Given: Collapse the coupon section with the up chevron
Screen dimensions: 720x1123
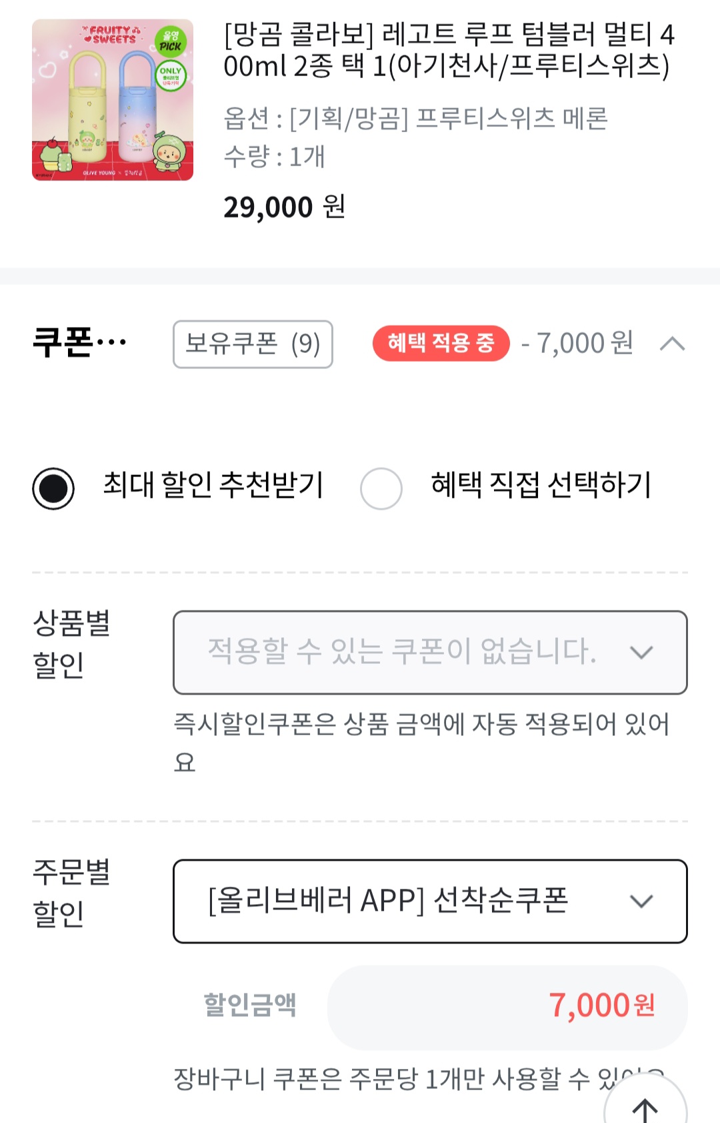Looking at the screenshot, I should 672,344.
